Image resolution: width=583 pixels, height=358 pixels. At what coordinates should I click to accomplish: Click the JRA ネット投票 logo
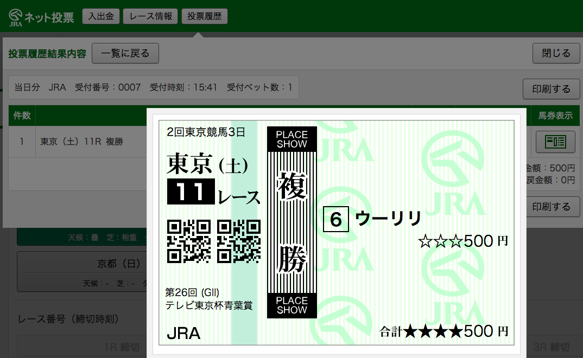tap(41, 17)
